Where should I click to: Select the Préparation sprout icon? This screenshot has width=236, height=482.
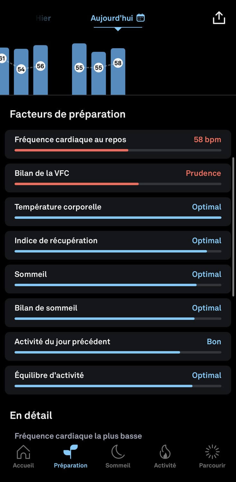(71, 452)
